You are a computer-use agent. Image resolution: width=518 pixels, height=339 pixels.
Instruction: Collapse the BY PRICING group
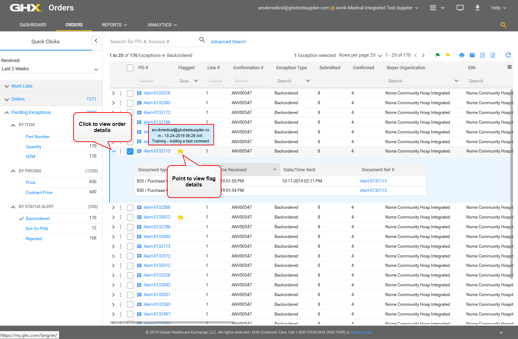pos(13,171)
